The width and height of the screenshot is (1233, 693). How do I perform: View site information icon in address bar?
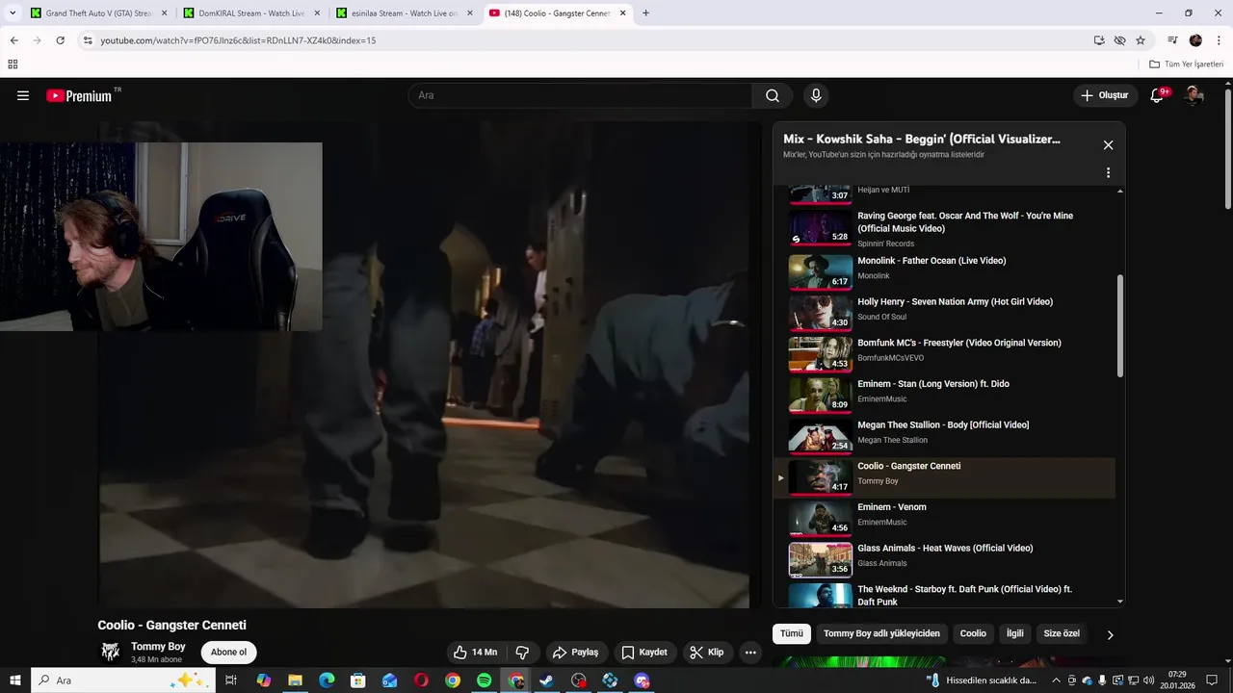pyautogui.click(x=88, y=40)
